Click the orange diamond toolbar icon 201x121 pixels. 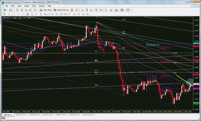(77, 10)
